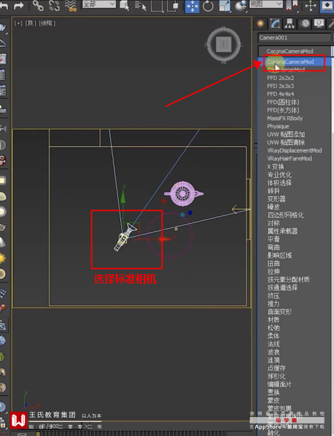Select UVW 贴图清除 modifier
Viewport: 334px width, 436px height.
click(x=286, y=142)
